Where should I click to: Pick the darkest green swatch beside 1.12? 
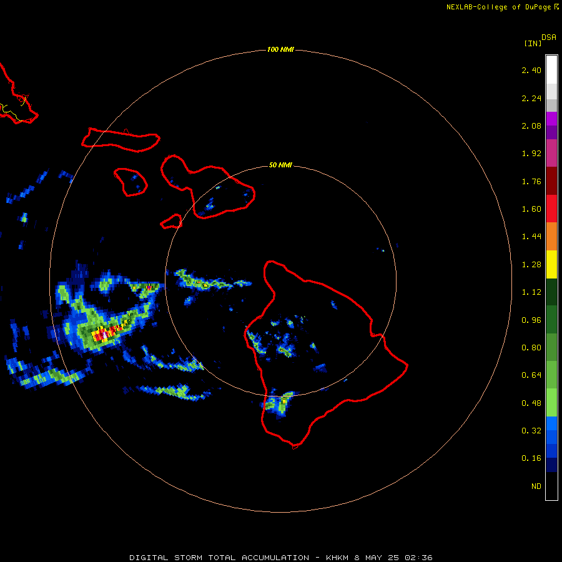pos(551,292)
